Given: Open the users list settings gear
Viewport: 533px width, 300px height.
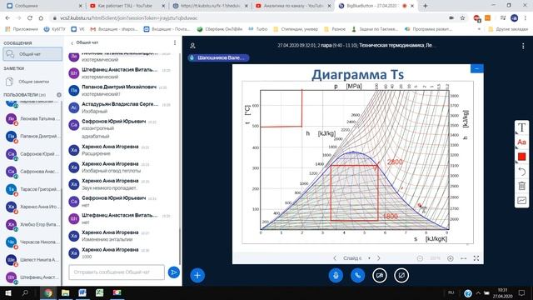Looking at the screenshot, I should coord(59,95).
